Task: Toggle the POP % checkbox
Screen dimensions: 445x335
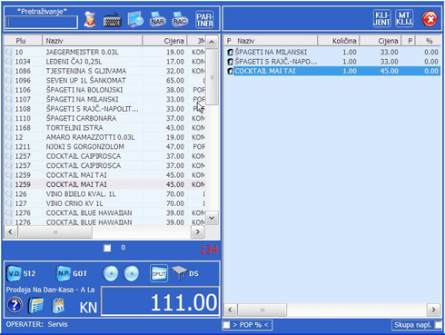Action: 226,325
